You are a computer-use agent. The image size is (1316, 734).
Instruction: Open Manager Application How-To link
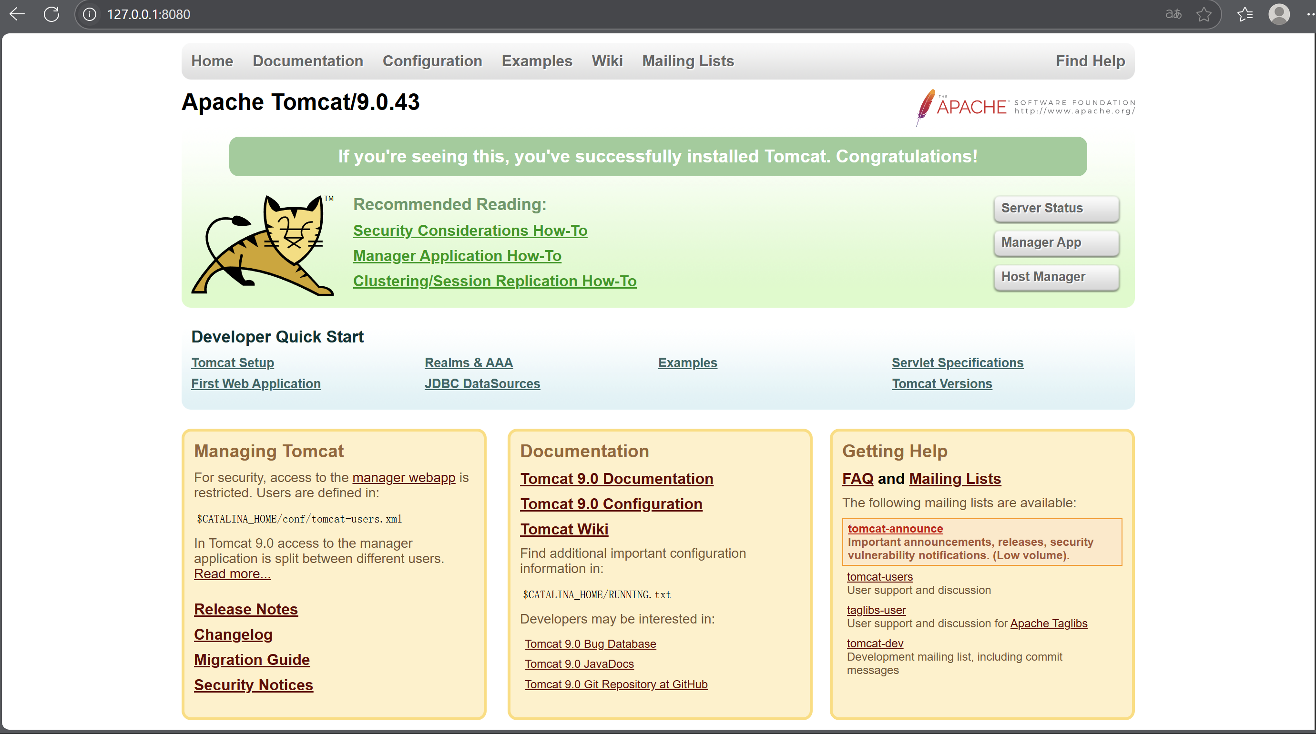click(x=457, y=256)
